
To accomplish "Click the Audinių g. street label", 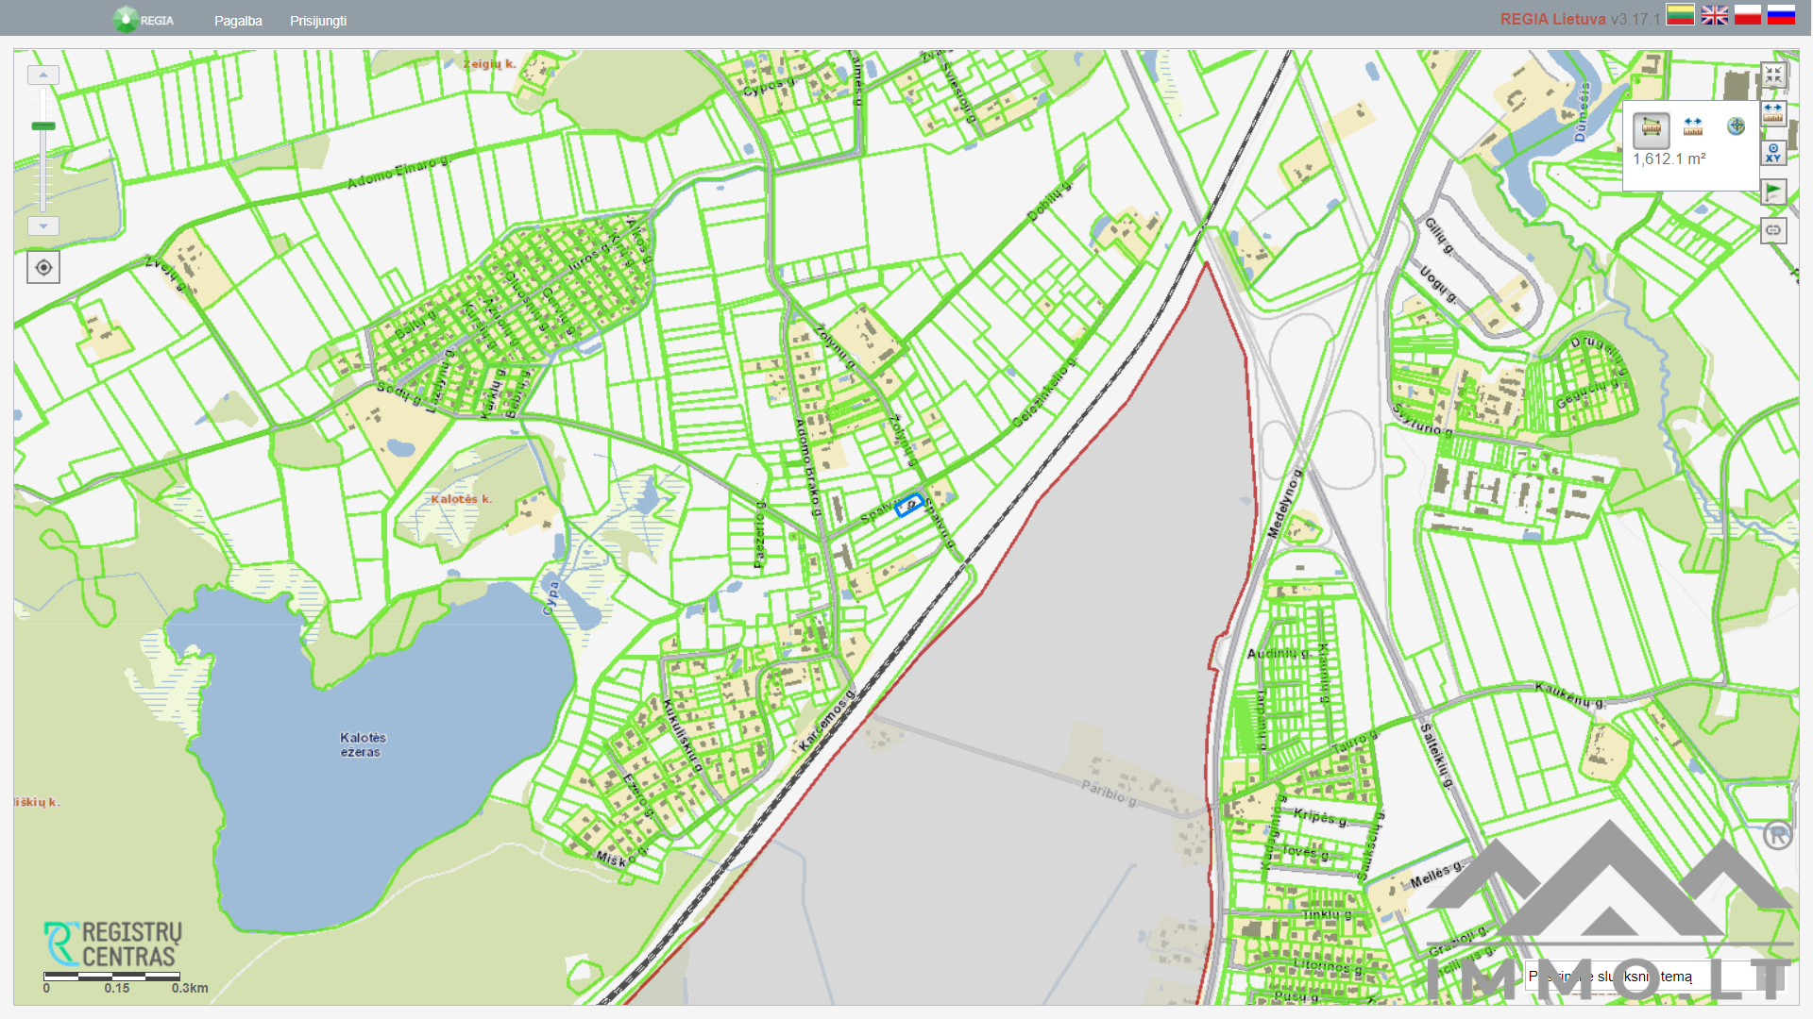I will click(x=1279, y=653).
